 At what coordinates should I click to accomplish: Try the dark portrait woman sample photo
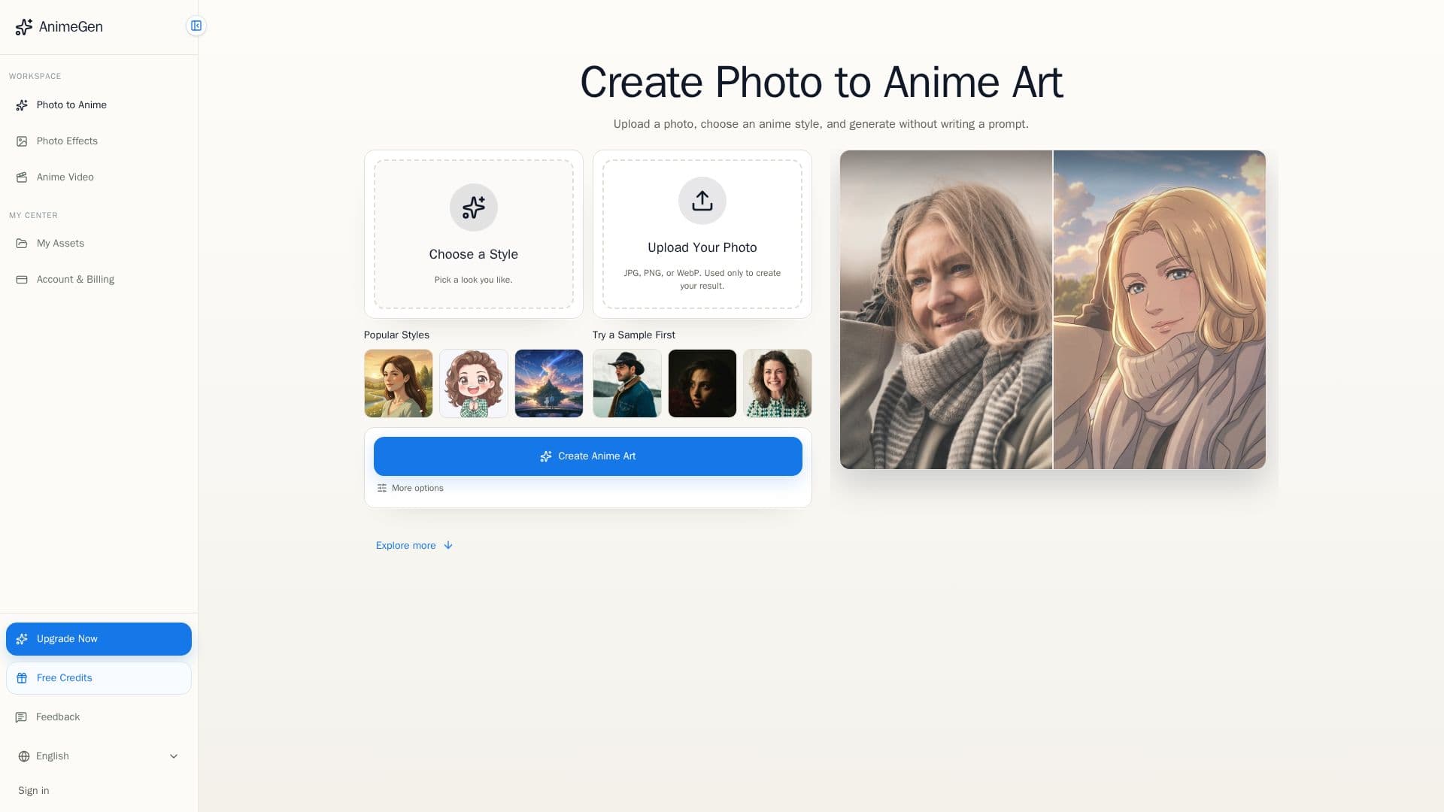(x=702, y=383)
